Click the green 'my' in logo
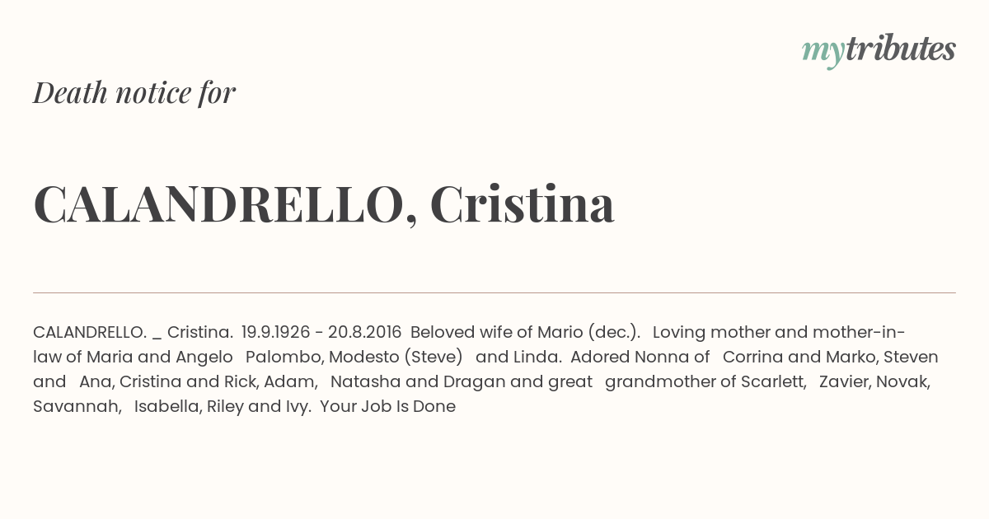This screenshot has height=519, width=989. 823,53
